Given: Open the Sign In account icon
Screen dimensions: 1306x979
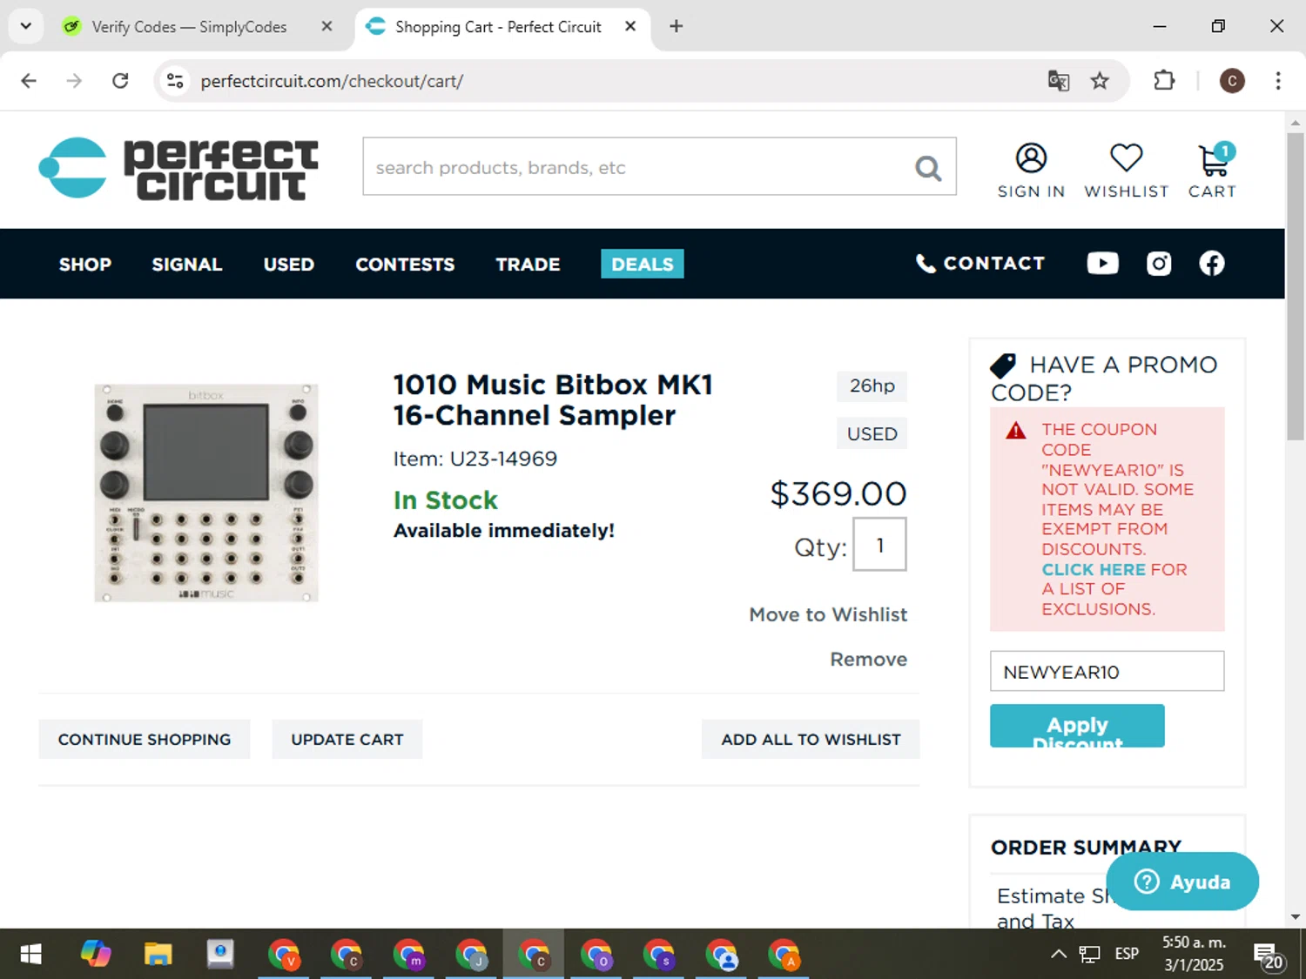Looking at the screenshot, I should tap(1031, 158).
